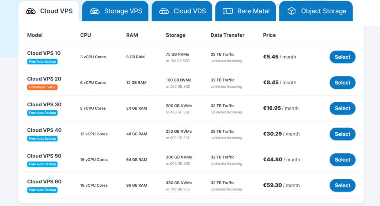Click the Data Transfer column header

[x=227, y=35]
